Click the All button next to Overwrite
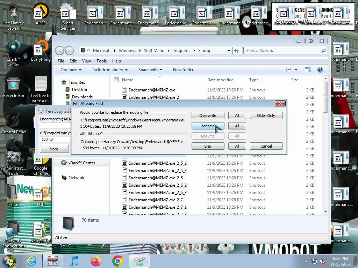The width and height of the screenshot is (358, 268). click(x=237, y=115)
